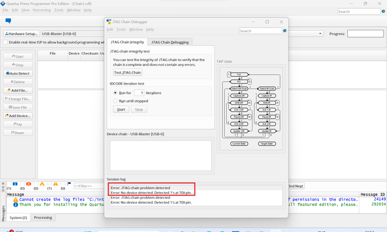Click the messages Filter input field
This screenshot has width=387, height=232.
pyautogui.click(x=89, y=186)
